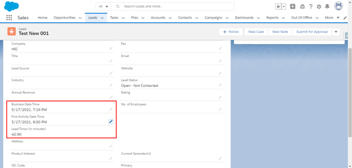This screenshot has width=352, height=168.
Task: Edit the Lead Status pencil icon
Action: point(220,85)
